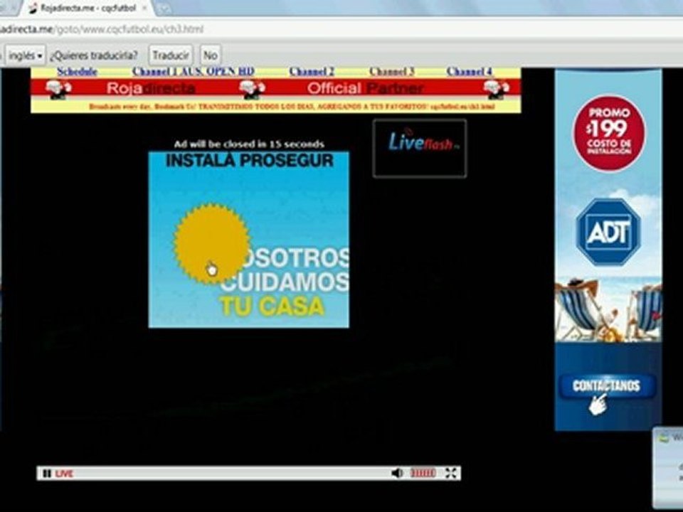Image resolution: width=683 pixels, height=512 pixels.
Task: Click mascot icon at banner right end
Action: (497, 90)
